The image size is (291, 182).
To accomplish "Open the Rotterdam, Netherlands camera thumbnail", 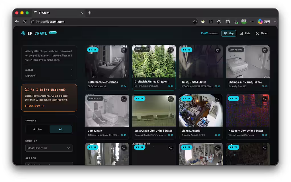I will click(x=107, y=62).
